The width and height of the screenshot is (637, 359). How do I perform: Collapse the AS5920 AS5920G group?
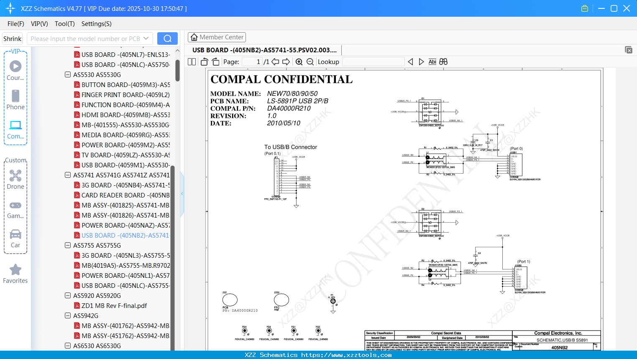point(68,295)
